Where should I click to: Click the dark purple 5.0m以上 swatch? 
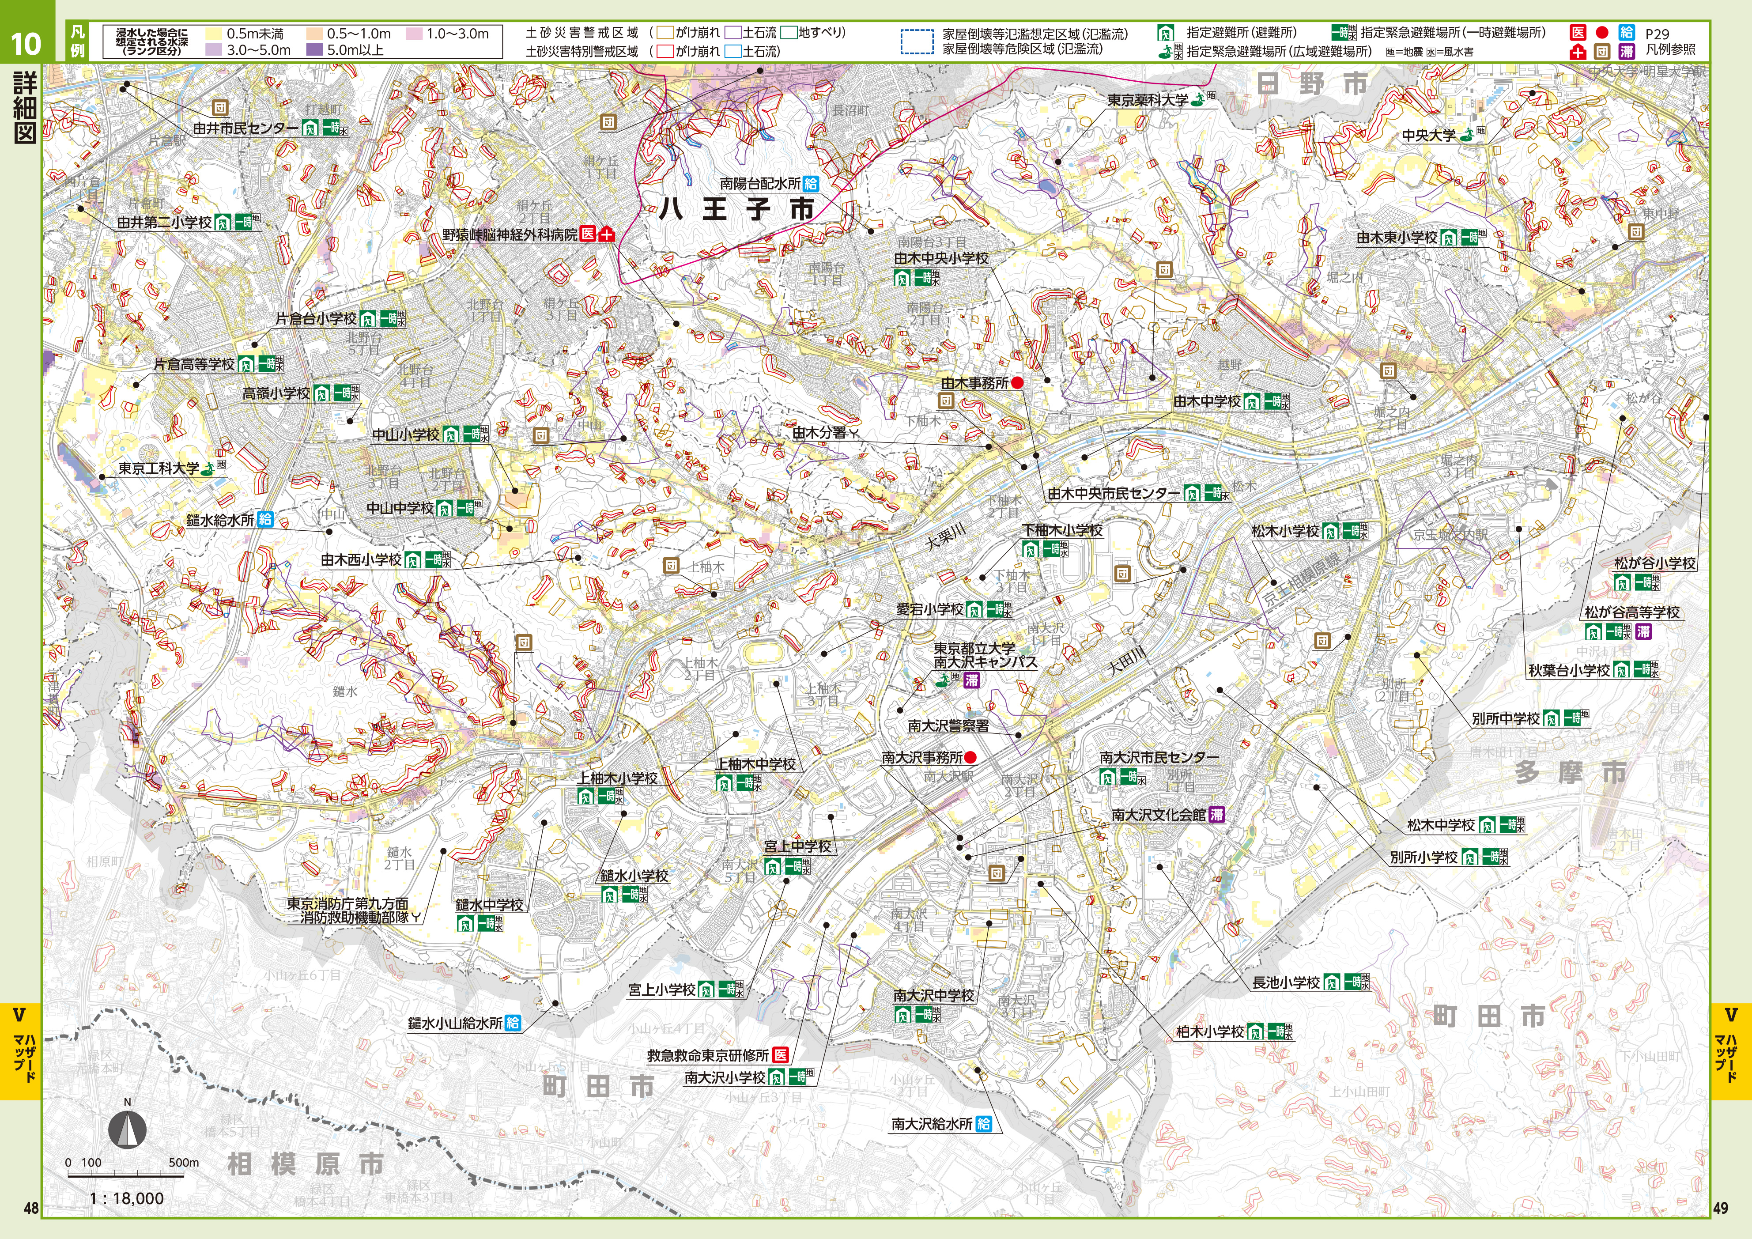tap(313, 49)
